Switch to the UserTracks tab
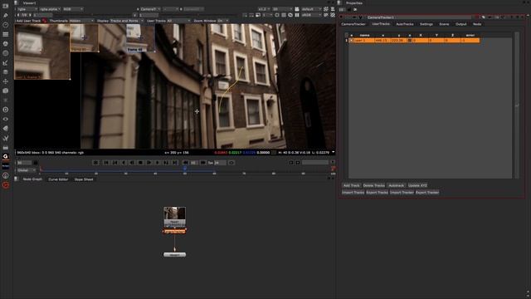Image resolution: width=531 pixels, height=299 pixels. (x=381, y=24)
